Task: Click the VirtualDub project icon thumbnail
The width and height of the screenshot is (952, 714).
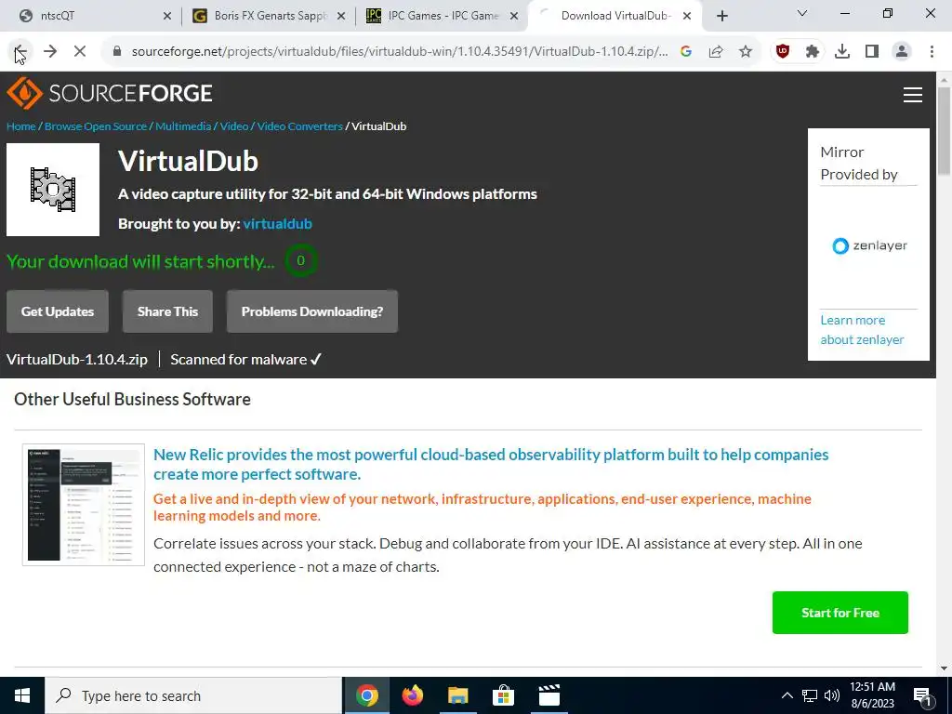Action: click(x=53, y=190)
